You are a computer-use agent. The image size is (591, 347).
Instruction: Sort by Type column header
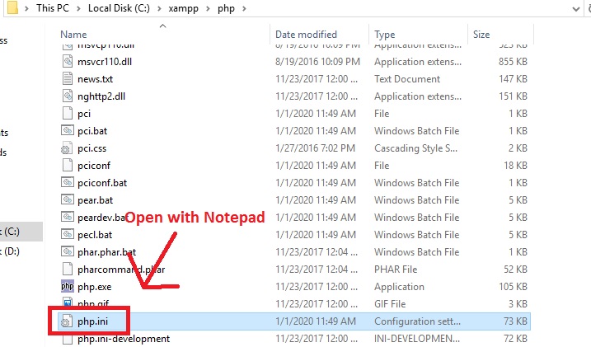pos(384,35)
